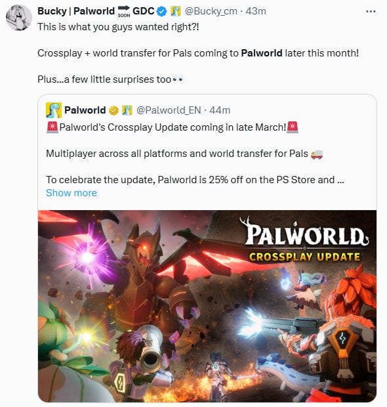The image size is (387, 407).
Task: Click the three-dot more options icon
Action: tap(371, 11)
